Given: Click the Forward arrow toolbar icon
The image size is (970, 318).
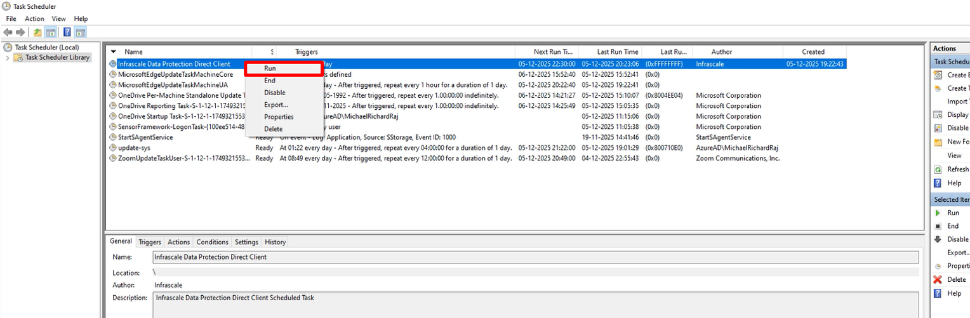Looking at the screenshot, I should click(20, 32).
